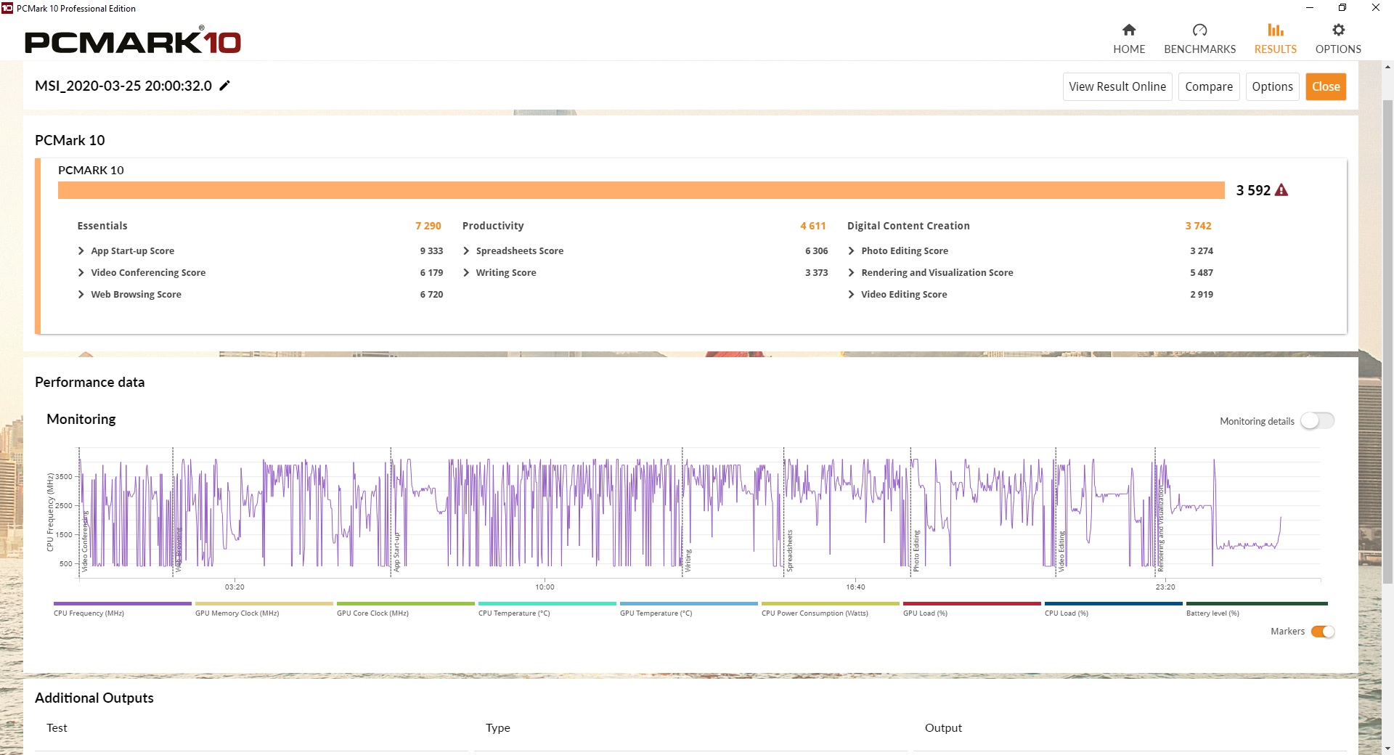This screenshot has width=1394, height=755.
Task: Select CPU Load dark blue legend swatch
Action: [x=1114, y=603]
